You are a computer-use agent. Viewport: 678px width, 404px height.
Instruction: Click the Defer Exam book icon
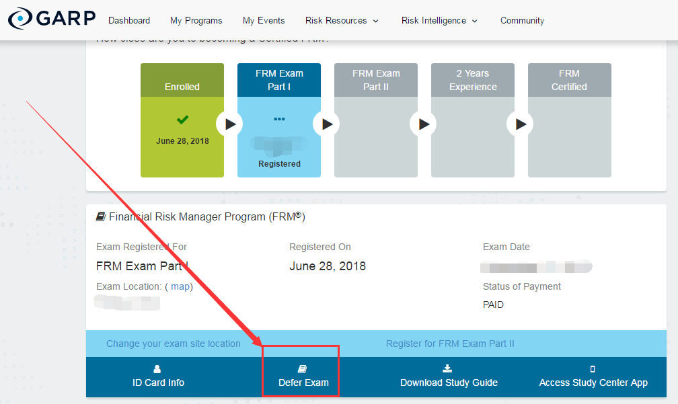tap(303, 369)
